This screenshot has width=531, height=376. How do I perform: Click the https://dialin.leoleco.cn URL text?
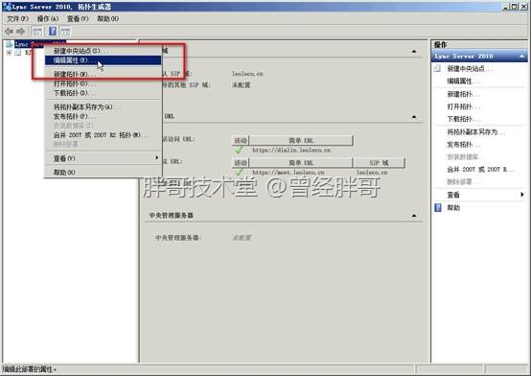click(x=291, y=150)
